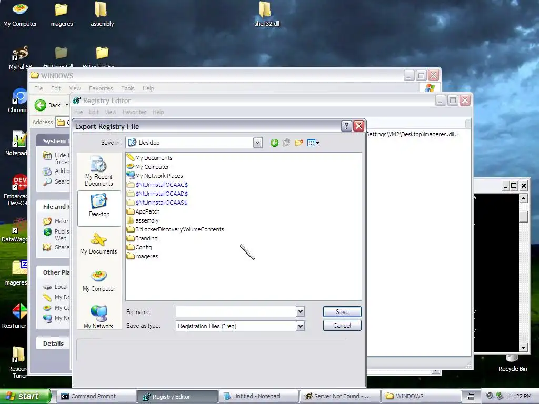Go back to last folder visited in dialog
This screenshot has width=539, height=404.
pos(274,143)
